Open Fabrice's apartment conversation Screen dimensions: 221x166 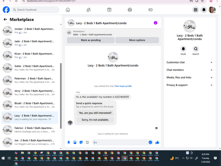(30, 130)
